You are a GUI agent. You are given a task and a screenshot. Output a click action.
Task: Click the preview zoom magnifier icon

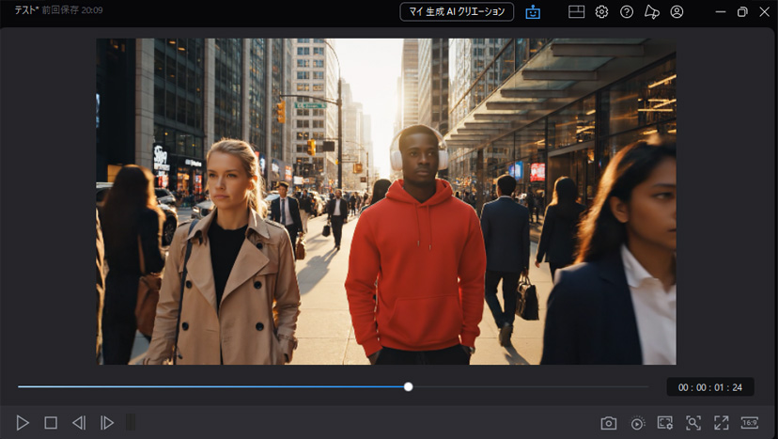coord(693,423)
